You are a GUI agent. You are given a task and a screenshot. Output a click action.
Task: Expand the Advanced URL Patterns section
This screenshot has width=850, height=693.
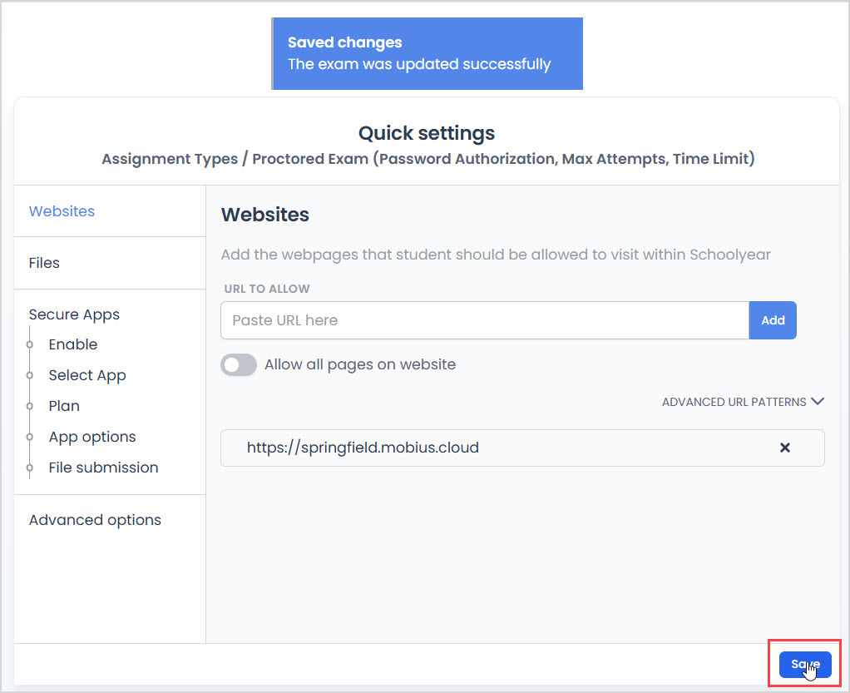[734, 401]
